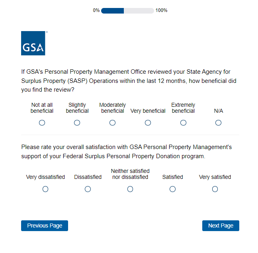Viewport: 258px width, 253px height.
Task: Select 'Moderately beneficial' radio button
Action: [x=113, y=123]
